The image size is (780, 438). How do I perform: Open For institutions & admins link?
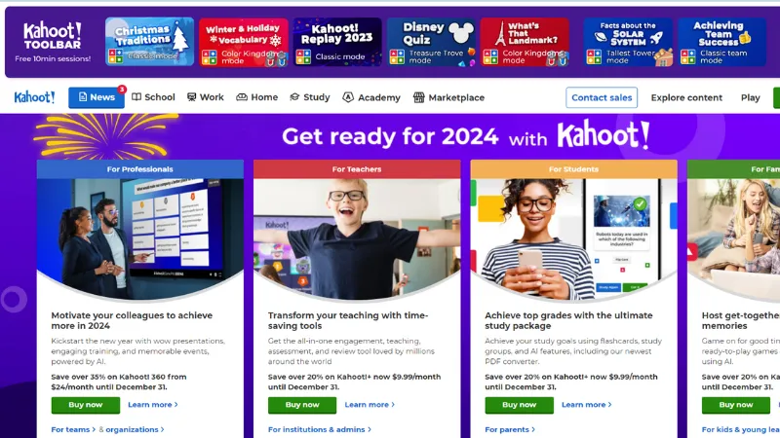point(320,429)
